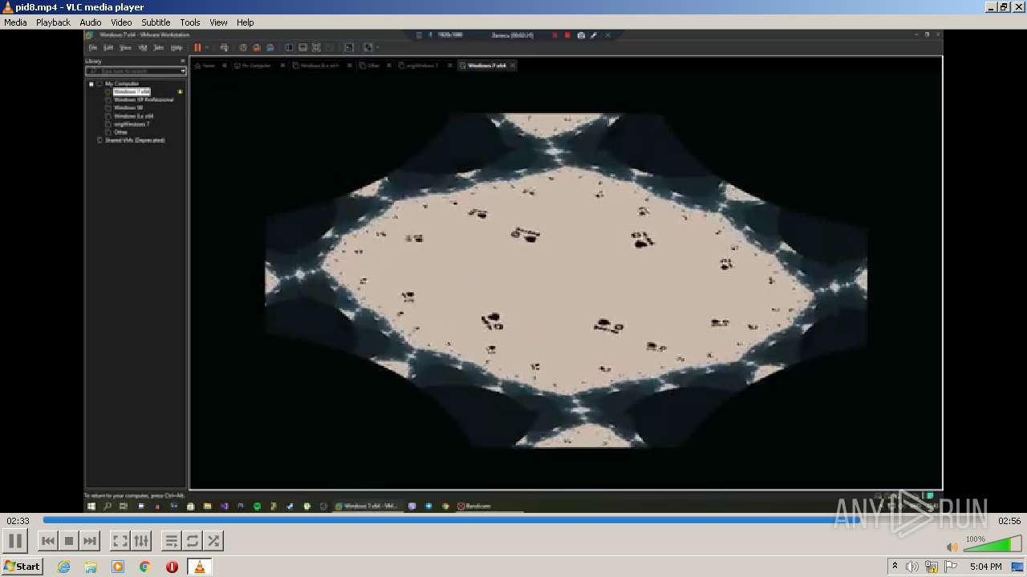Click the fractal animation in video
Screen dimensions: 1027x577
tap(566, 280)
